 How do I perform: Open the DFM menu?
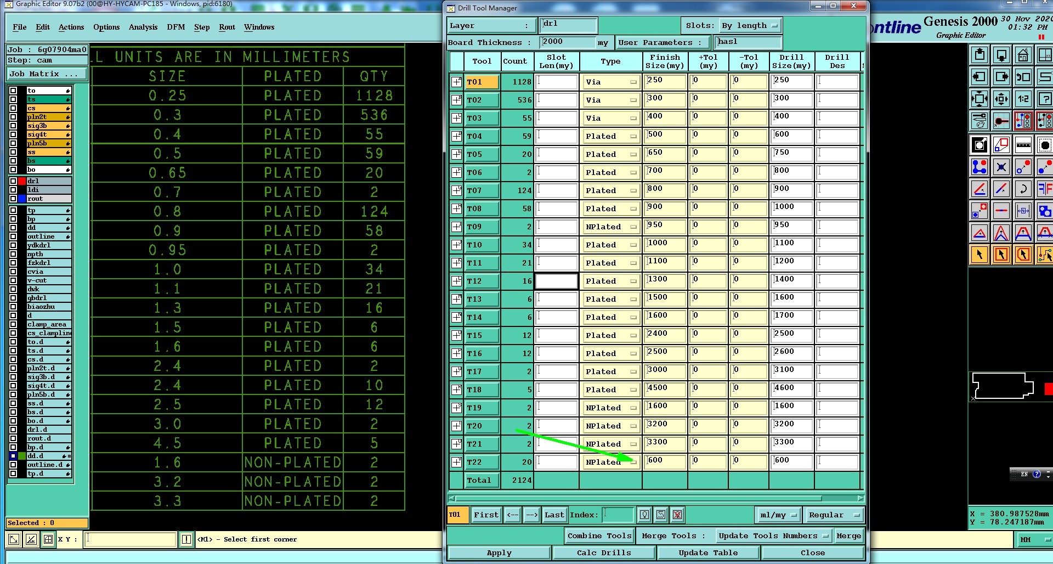click(176, 27)
